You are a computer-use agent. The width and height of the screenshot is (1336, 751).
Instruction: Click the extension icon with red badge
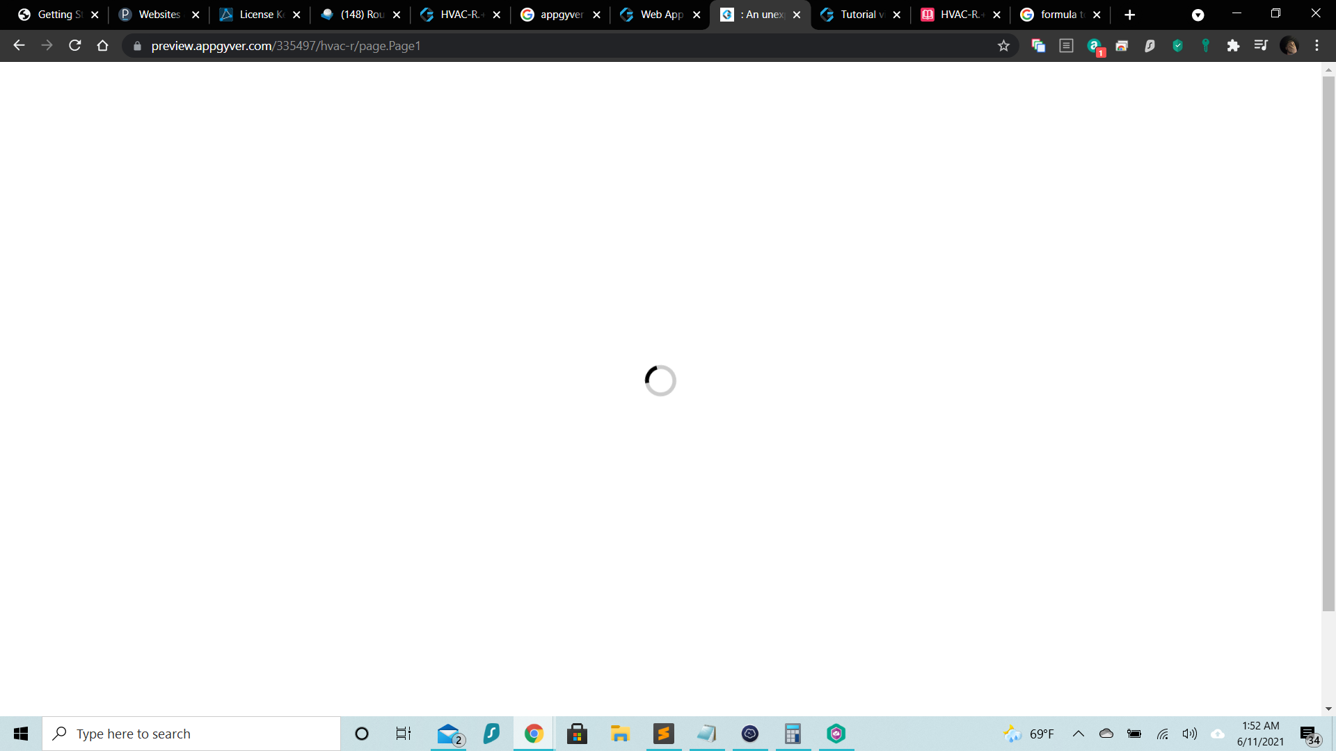pyautogui.click(x=1095, y=47)
